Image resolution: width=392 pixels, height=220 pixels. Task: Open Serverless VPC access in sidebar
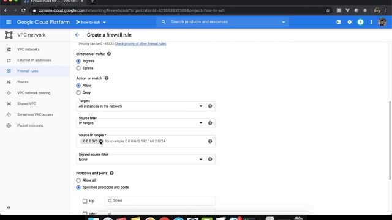36,114
